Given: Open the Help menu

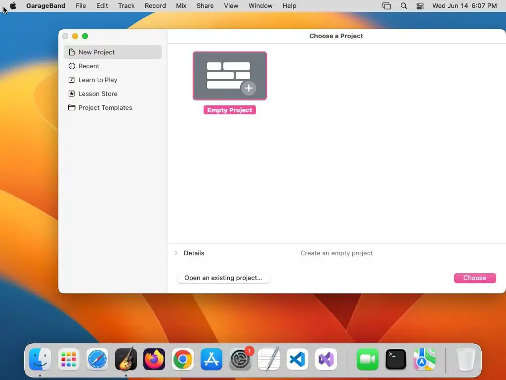Looking at the screenshot, I should coord(289,6).
